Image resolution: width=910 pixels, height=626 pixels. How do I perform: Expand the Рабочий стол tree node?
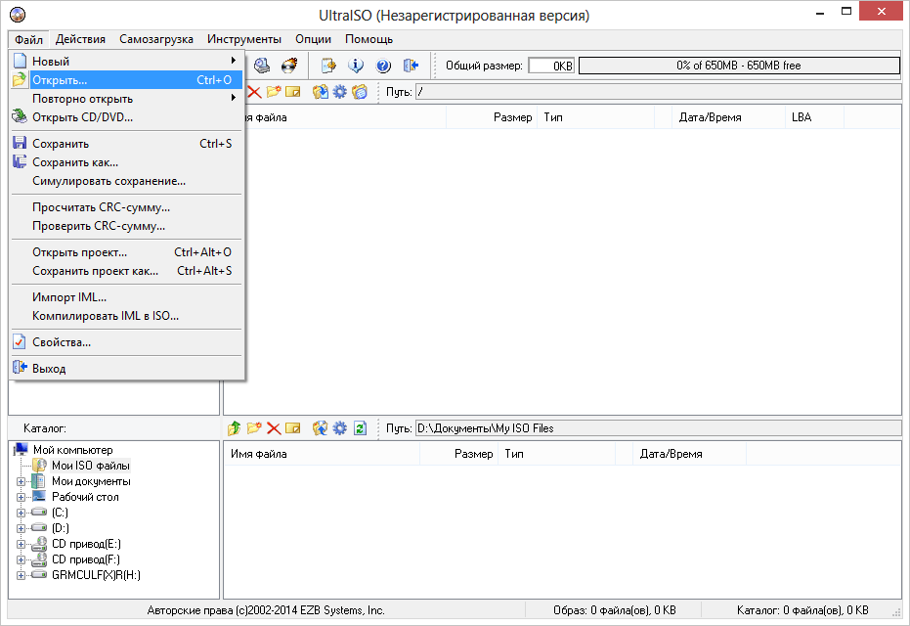pos(21,497)
